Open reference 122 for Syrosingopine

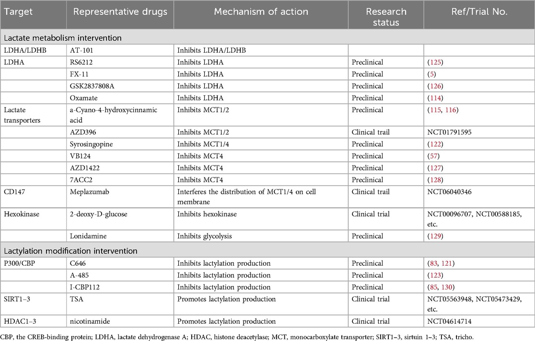tap(435, 144)
